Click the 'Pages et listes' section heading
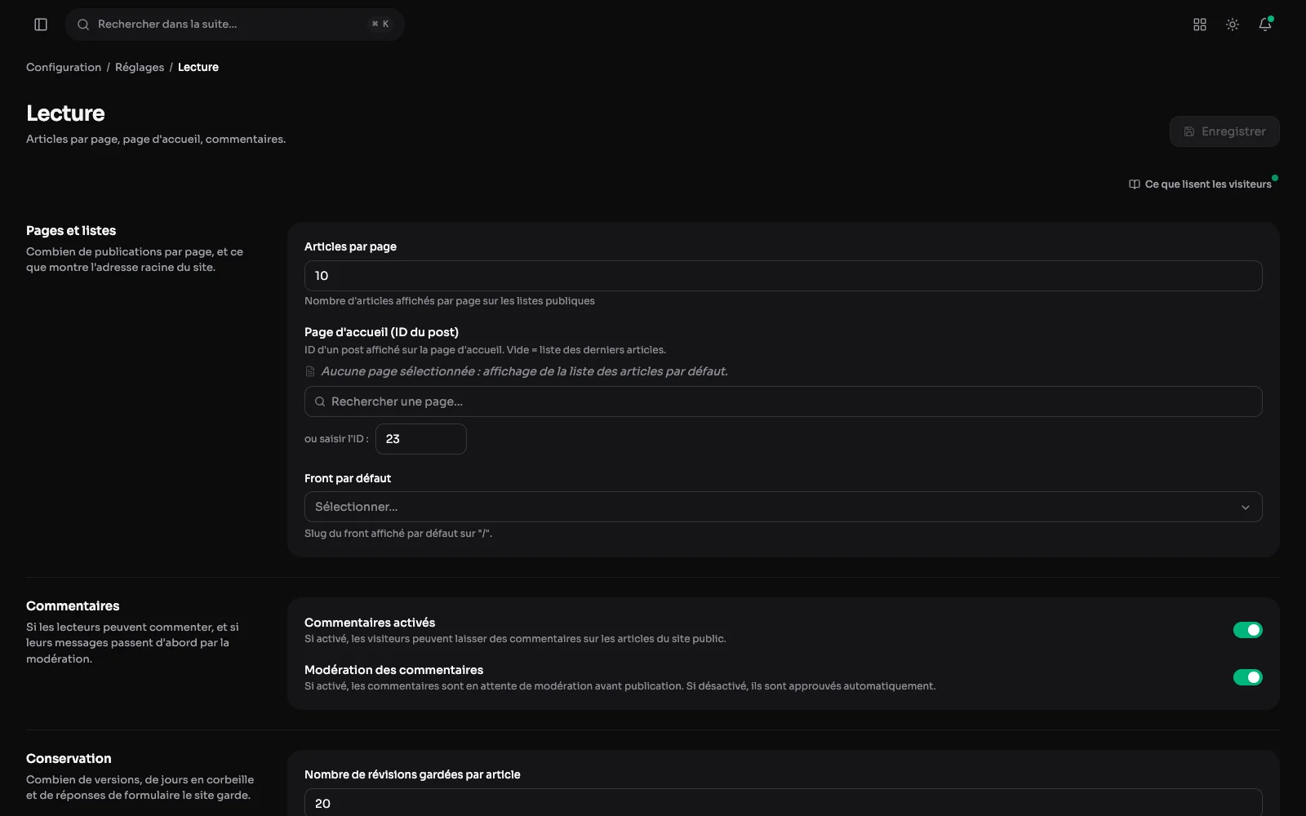1306x816 pixels. [71, 231]
